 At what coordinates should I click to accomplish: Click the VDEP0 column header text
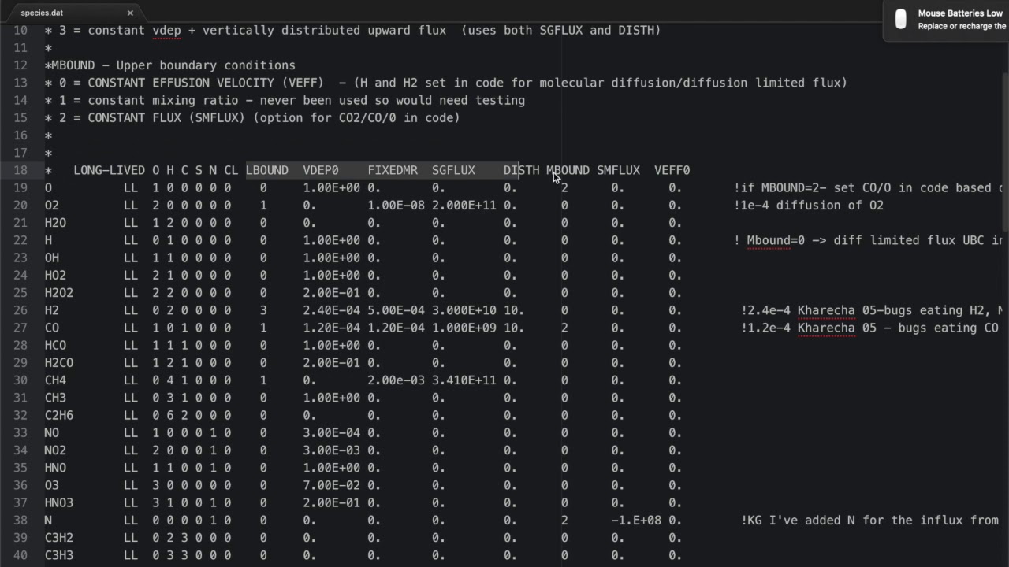point(321,170)
